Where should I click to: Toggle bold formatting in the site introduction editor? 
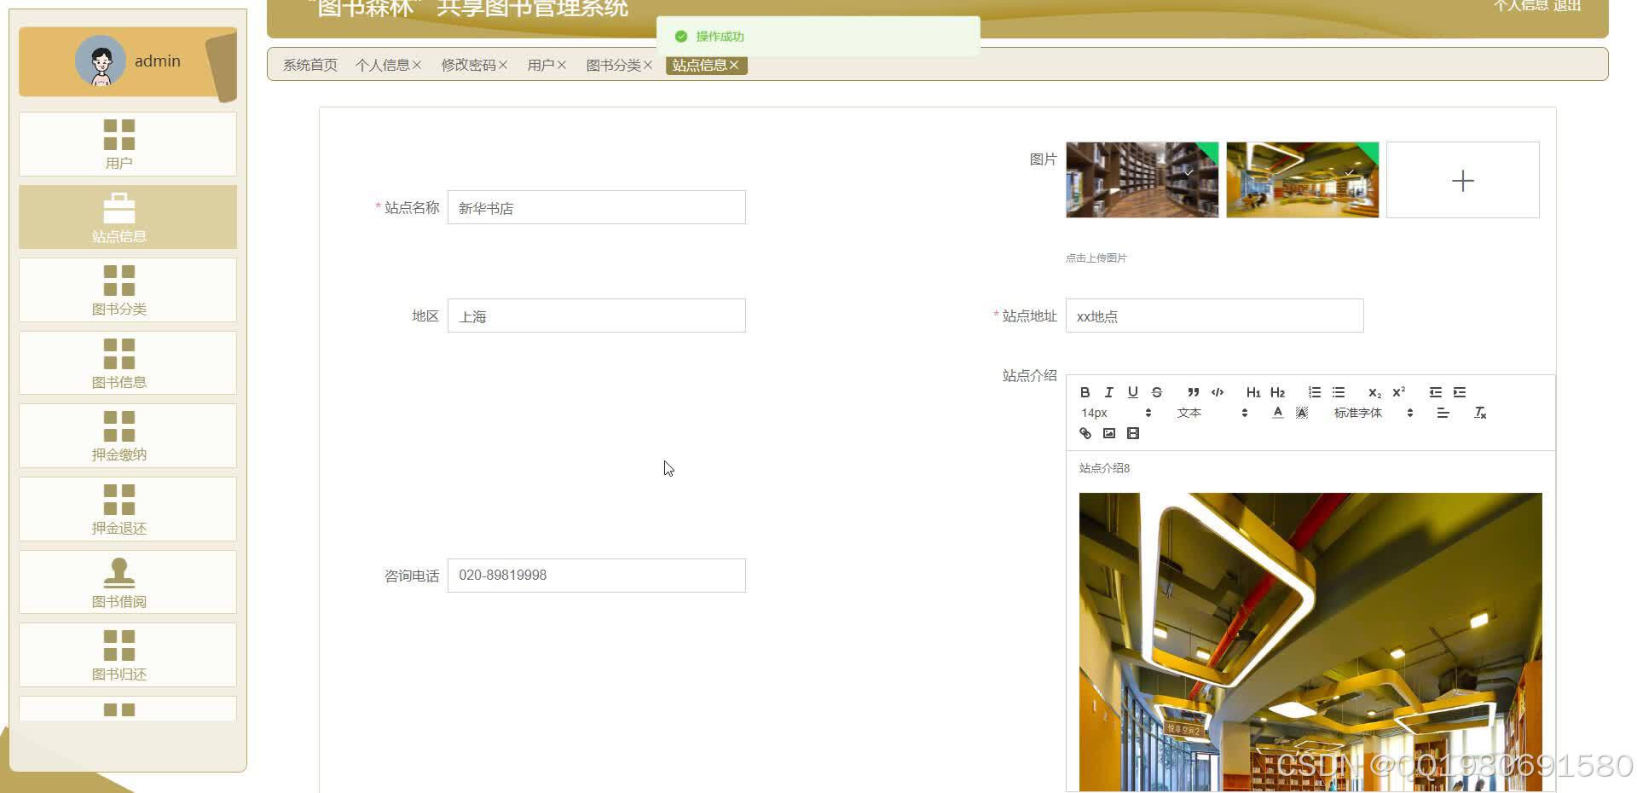pyautogui.click(x=1085, y=392)
